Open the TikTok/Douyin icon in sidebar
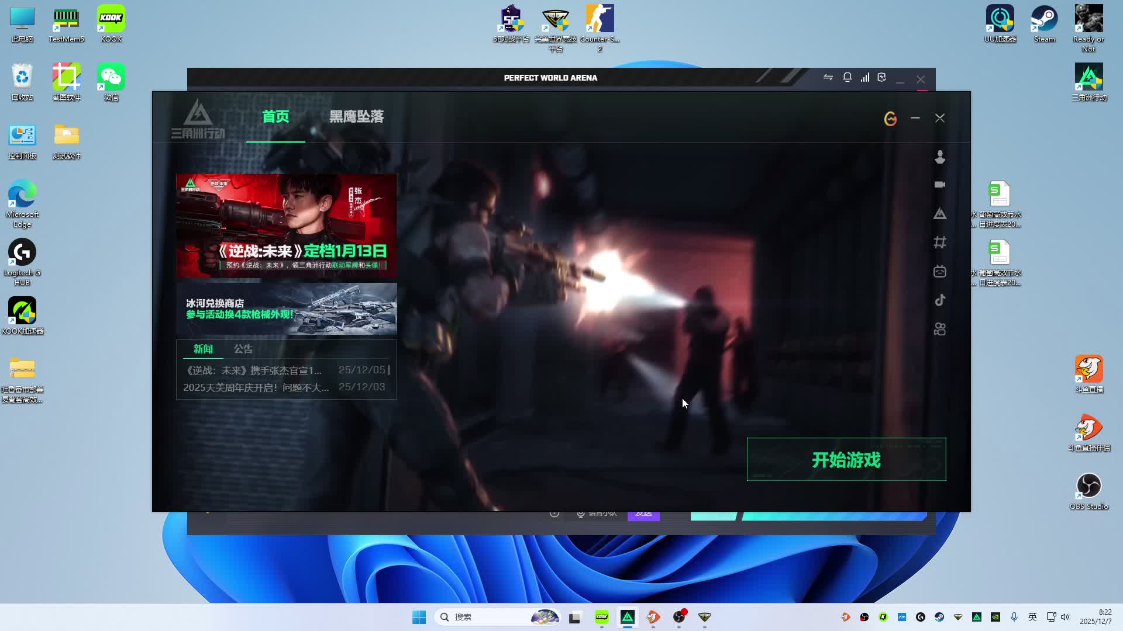The image size is (1123, 631). coord(940,300)
